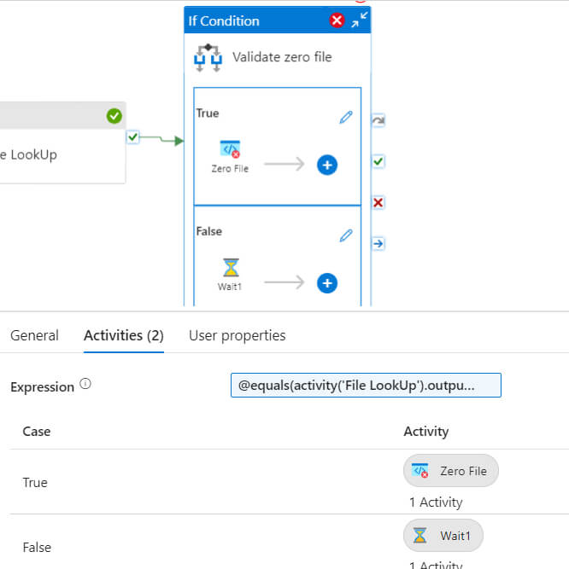Open the Zero File activity pill in True case
The width and height of the screenshot is (569, 569).
click(x=451, y=471)
